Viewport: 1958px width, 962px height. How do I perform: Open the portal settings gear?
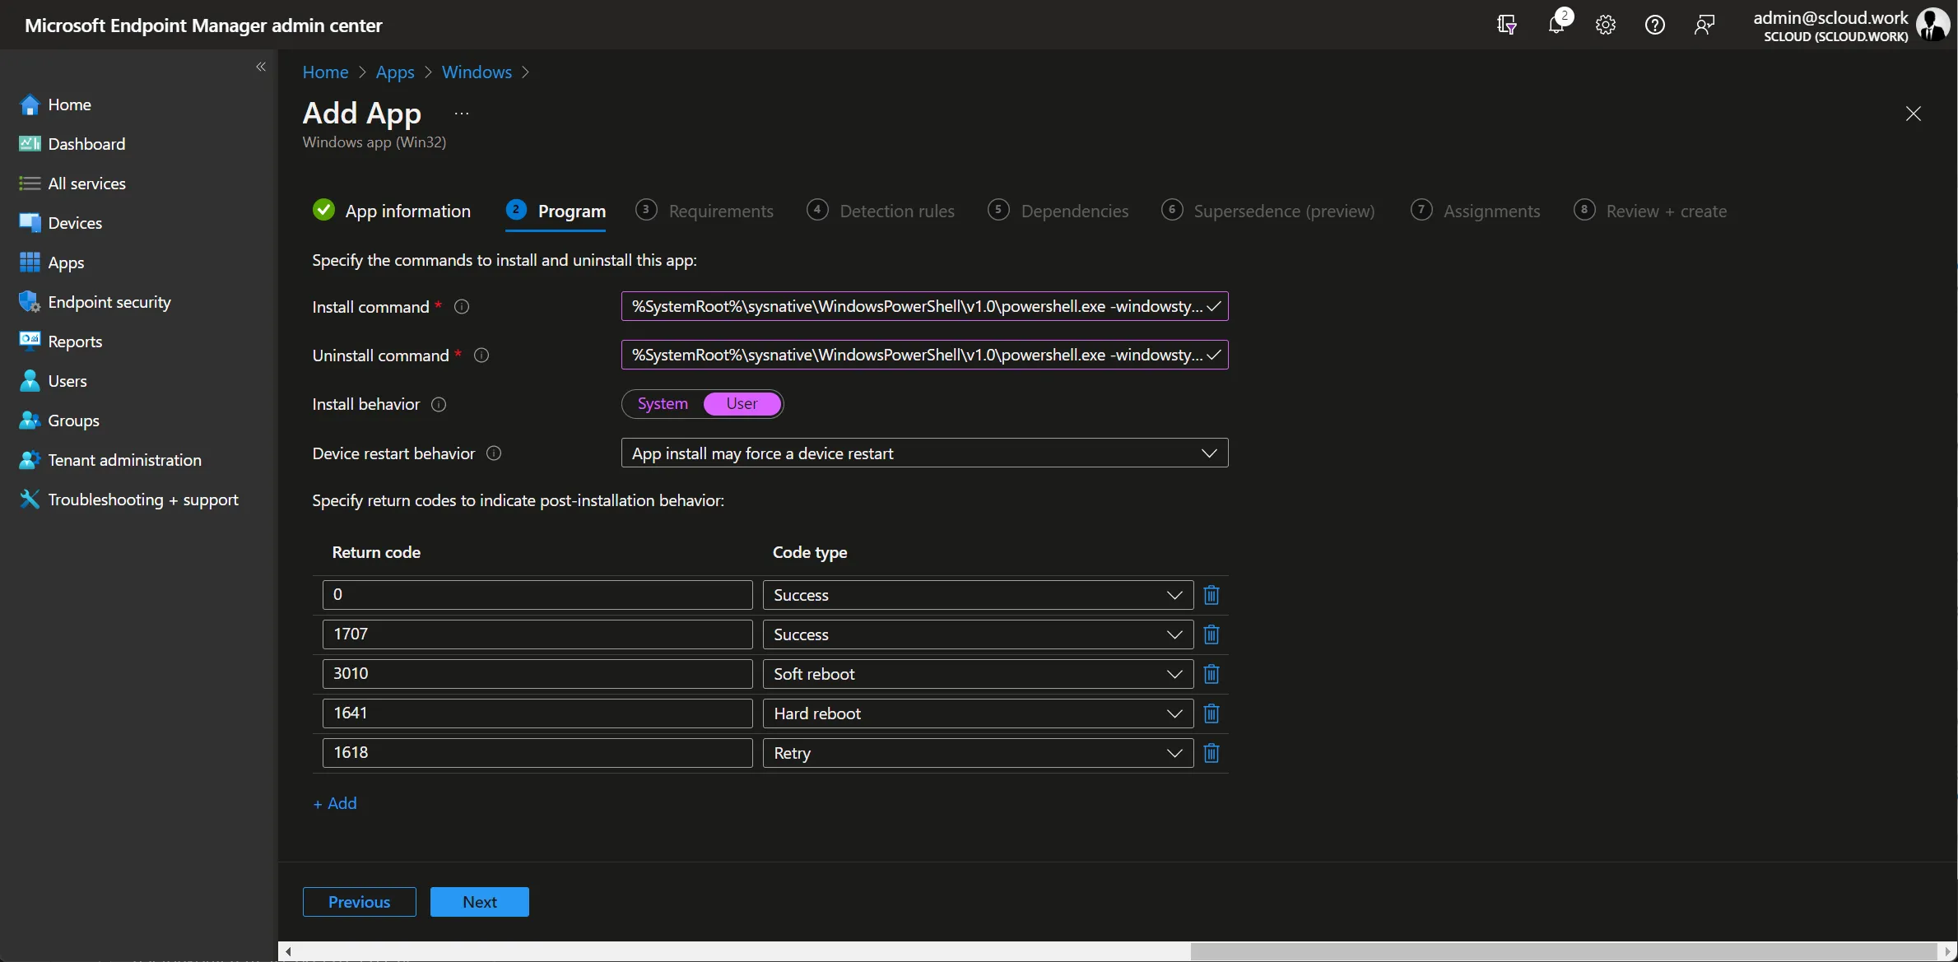point(1605,25)
